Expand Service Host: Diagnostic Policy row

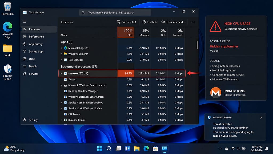[x=61, y=102]
